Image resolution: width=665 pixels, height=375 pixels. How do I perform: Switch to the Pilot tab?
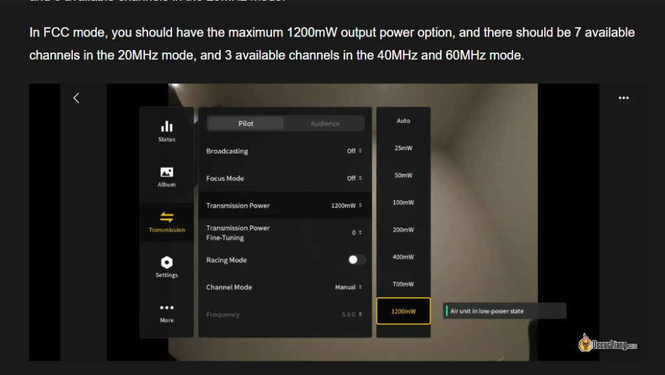[246, 123]
